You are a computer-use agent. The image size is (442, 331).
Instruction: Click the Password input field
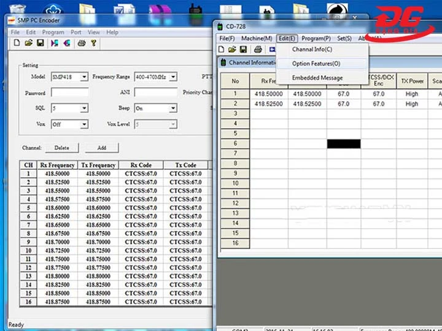pos(69,93)
